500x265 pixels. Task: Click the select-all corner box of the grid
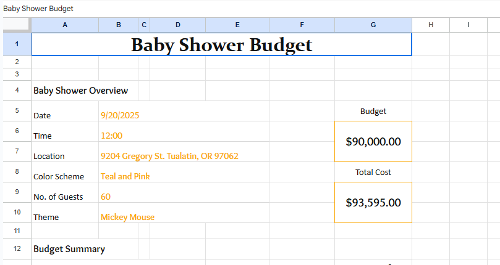pyautogui.click(x=16, y=25)
